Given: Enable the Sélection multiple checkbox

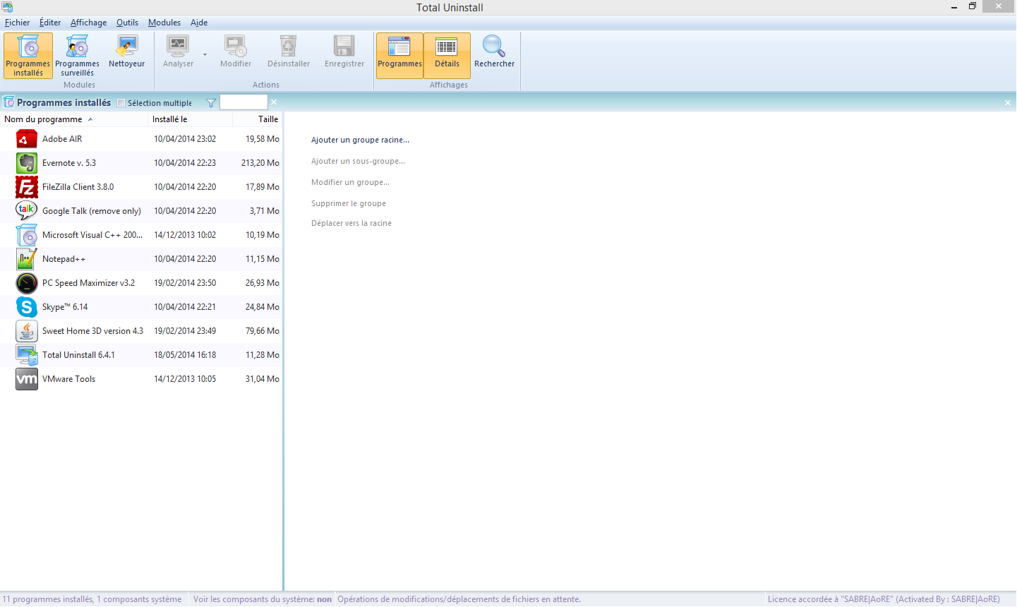Looking at the screenshot, I should [121, 103].
